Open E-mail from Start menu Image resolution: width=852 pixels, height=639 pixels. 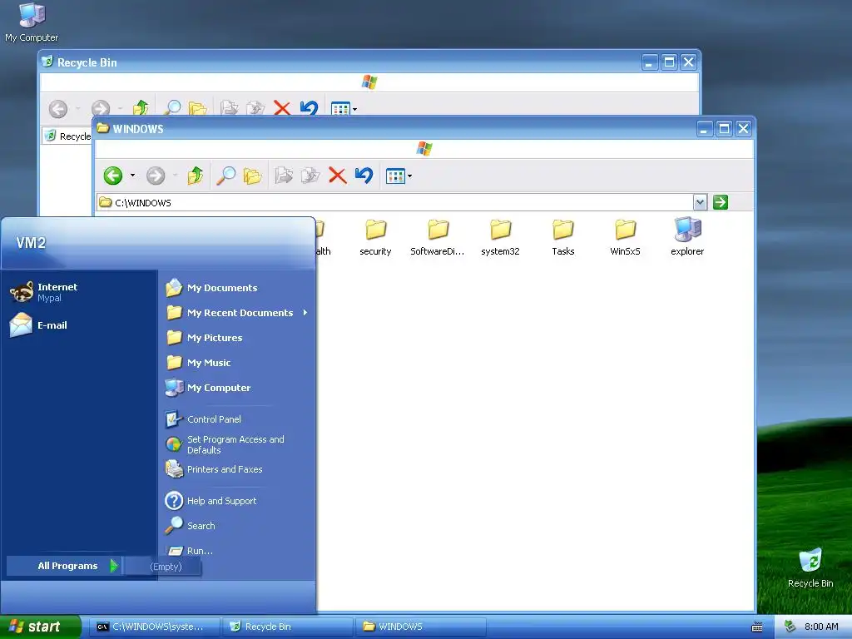point(81,325)
